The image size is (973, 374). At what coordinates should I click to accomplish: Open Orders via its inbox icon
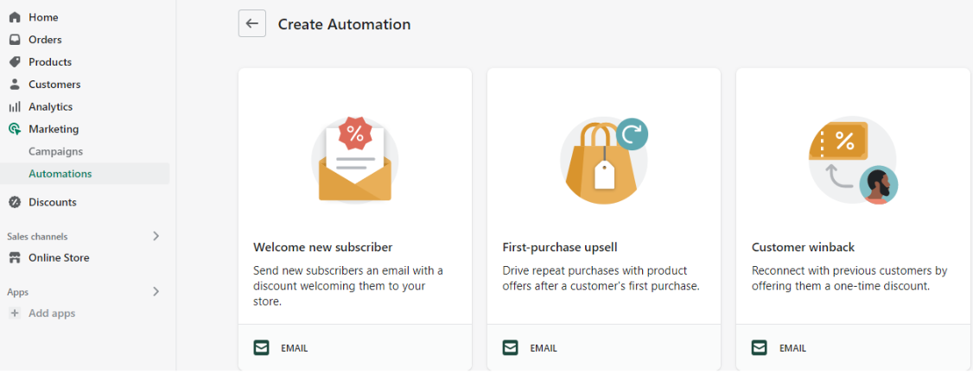15,40
